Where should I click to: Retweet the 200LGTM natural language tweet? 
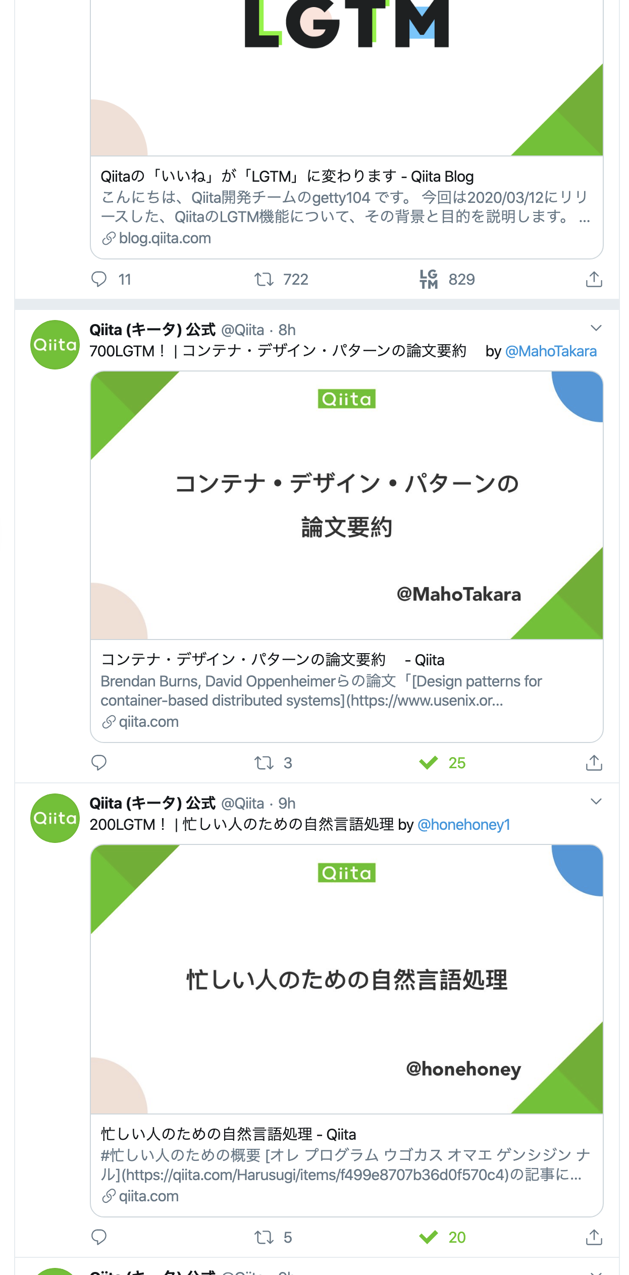point(264,1237)
